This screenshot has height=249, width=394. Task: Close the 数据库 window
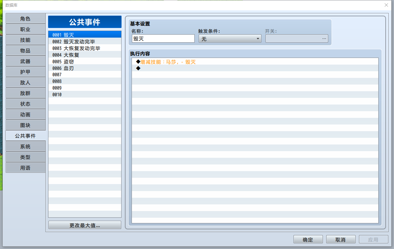386,5
